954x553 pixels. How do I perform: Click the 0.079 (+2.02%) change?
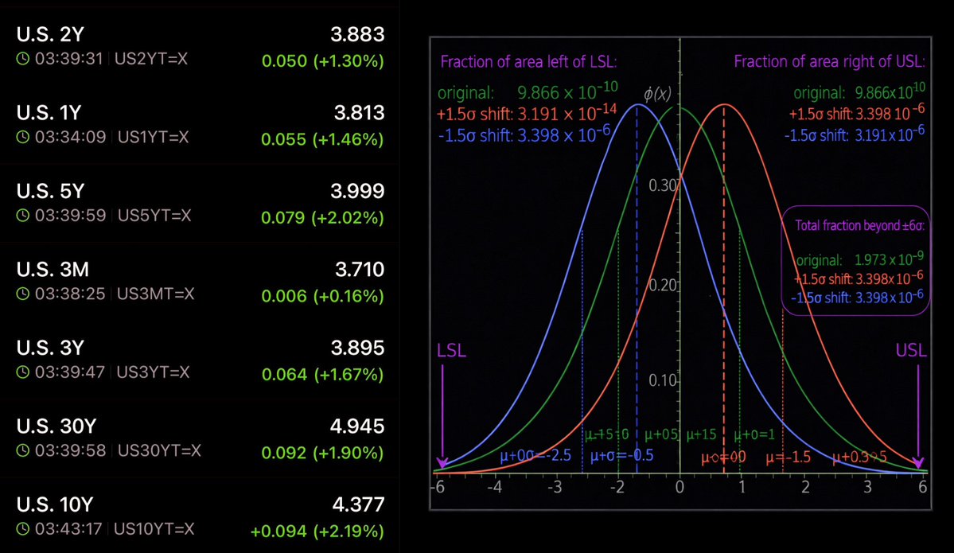pyautogui.click(x=322, y=218)
